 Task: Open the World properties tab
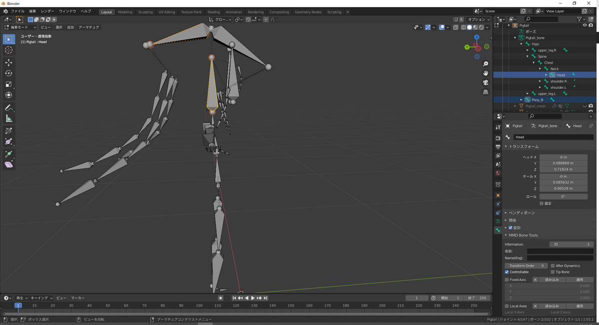coord(498,173)
